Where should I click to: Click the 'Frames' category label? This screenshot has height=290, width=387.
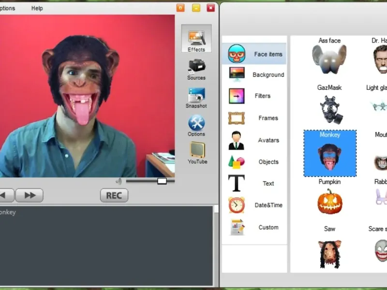click(x=268, y=118)
